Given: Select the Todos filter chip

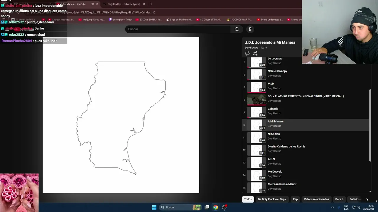Looking at the screenshot, I should (x=248, y=199).
